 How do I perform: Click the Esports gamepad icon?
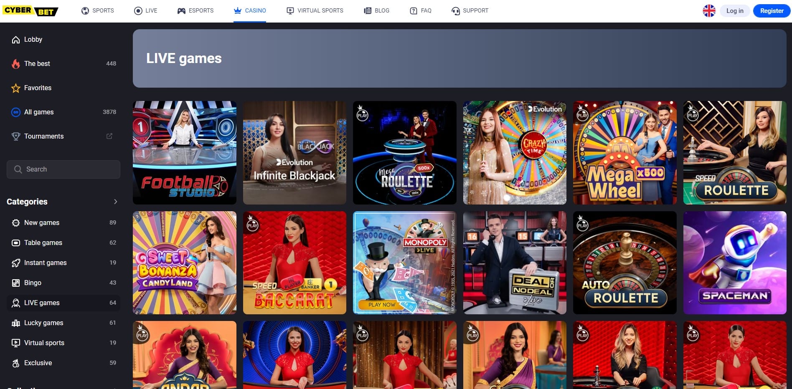tap(181, 11)
